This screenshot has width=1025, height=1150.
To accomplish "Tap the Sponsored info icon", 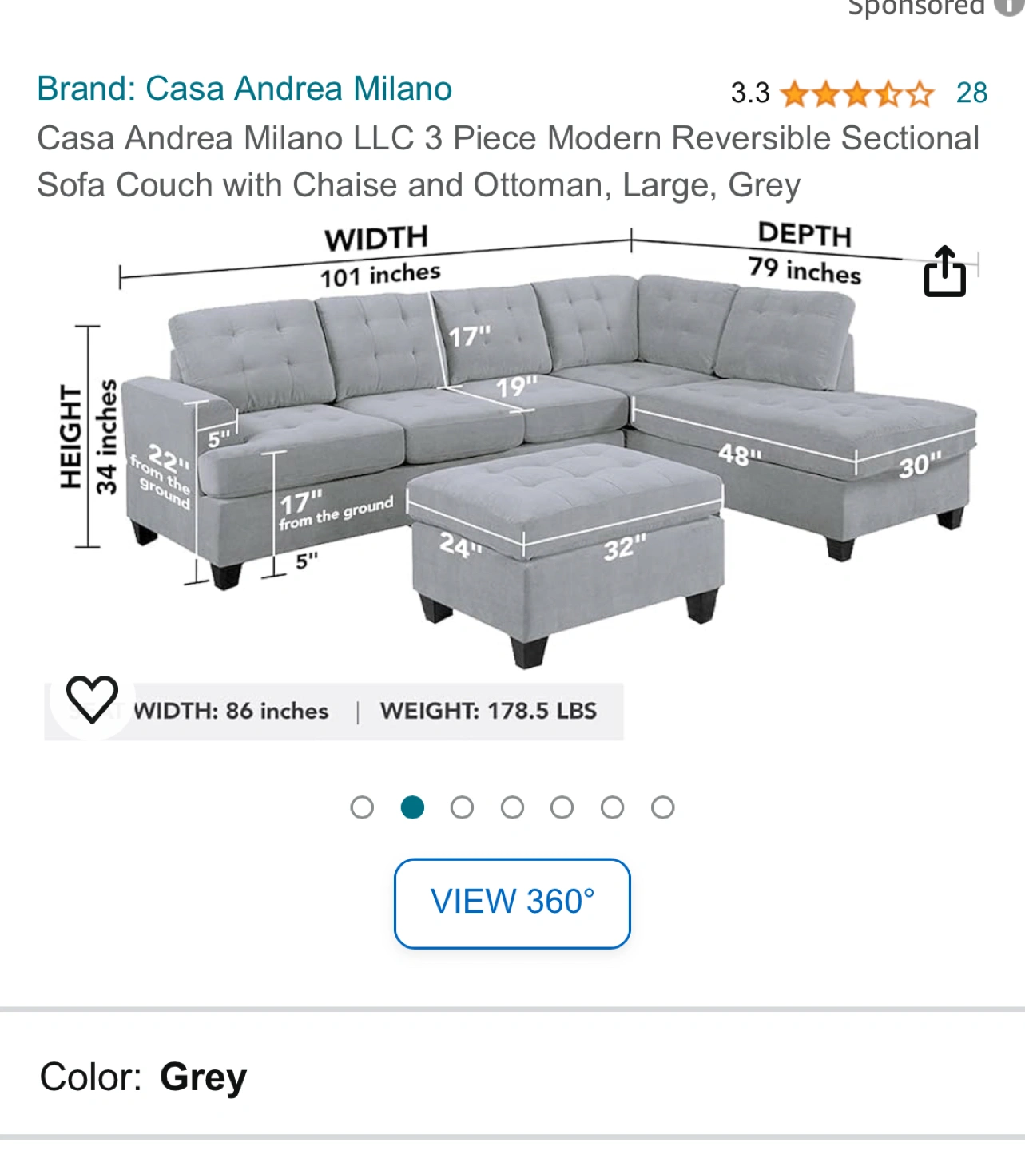I will pyautogui.click(x=1010, y=6).
